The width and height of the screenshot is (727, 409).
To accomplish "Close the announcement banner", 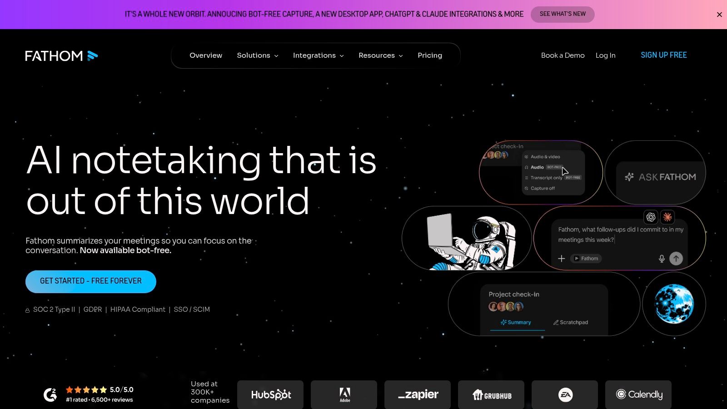I will tap(719, 15).
